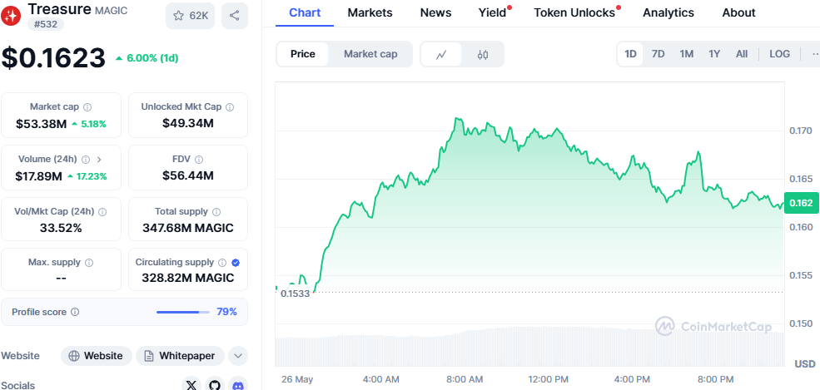This screenshot has height=390, width=820.
Task: Click the $17.89M volume value
Action: pos(38,176)
